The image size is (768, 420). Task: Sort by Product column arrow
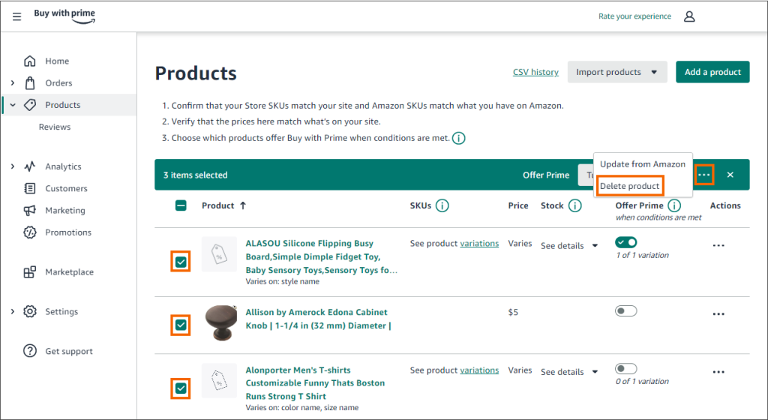(243, 205)
